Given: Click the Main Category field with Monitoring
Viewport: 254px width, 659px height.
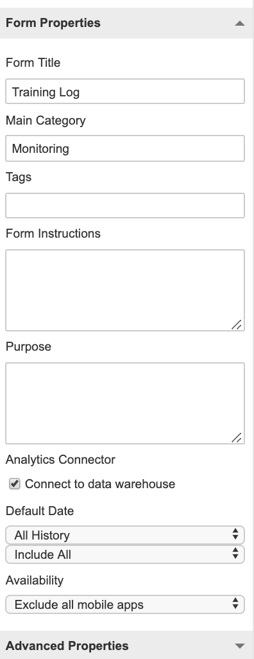Looking at the screenshot, I should coord(125,148).
